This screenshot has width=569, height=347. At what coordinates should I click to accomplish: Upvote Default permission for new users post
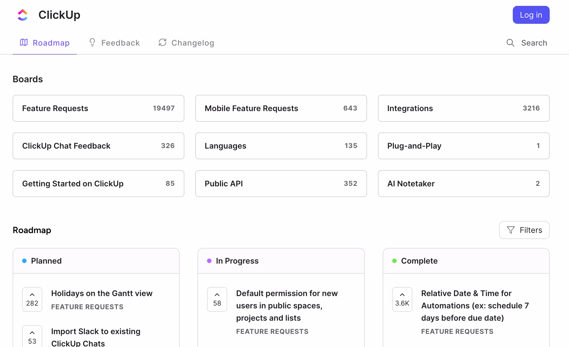pos(217,299)
